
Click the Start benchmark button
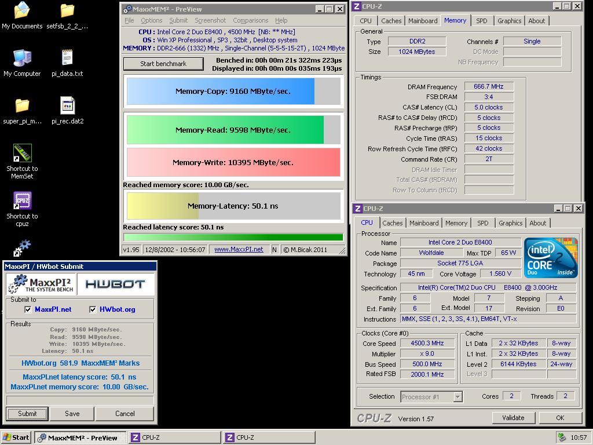point(163,64)
